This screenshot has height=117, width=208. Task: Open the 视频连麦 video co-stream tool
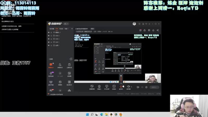click(x=51, y=74)
